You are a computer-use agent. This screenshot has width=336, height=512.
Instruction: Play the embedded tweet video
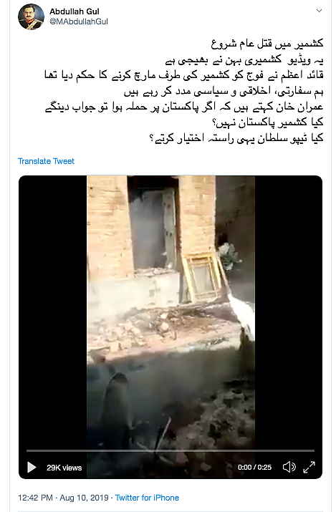coord(32,468)
